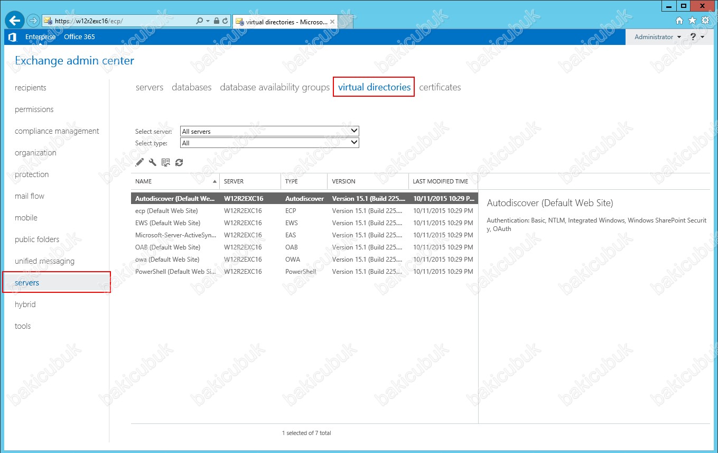Select the EWS (Default Web Site) row

(x=304, y=223)
